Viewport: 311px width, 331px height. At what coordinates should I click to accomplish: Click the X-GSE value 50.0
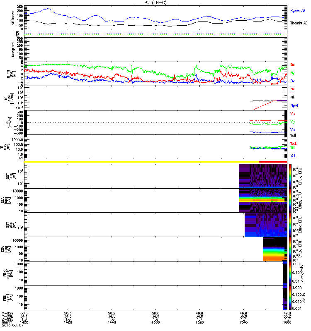[155, 313]
